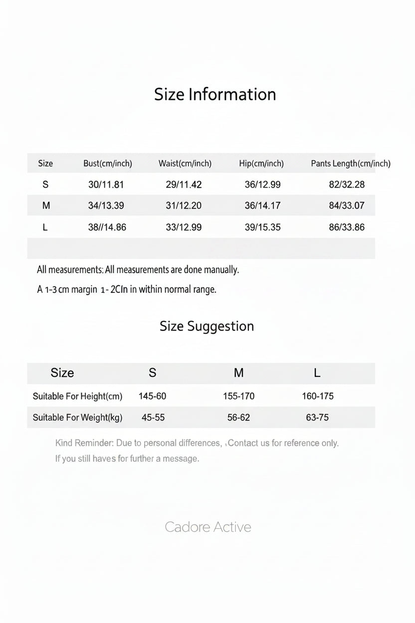This screenshot has width=415, height=623.
Task: Select the weight range 45-55
Action: [x=153, y=417]
